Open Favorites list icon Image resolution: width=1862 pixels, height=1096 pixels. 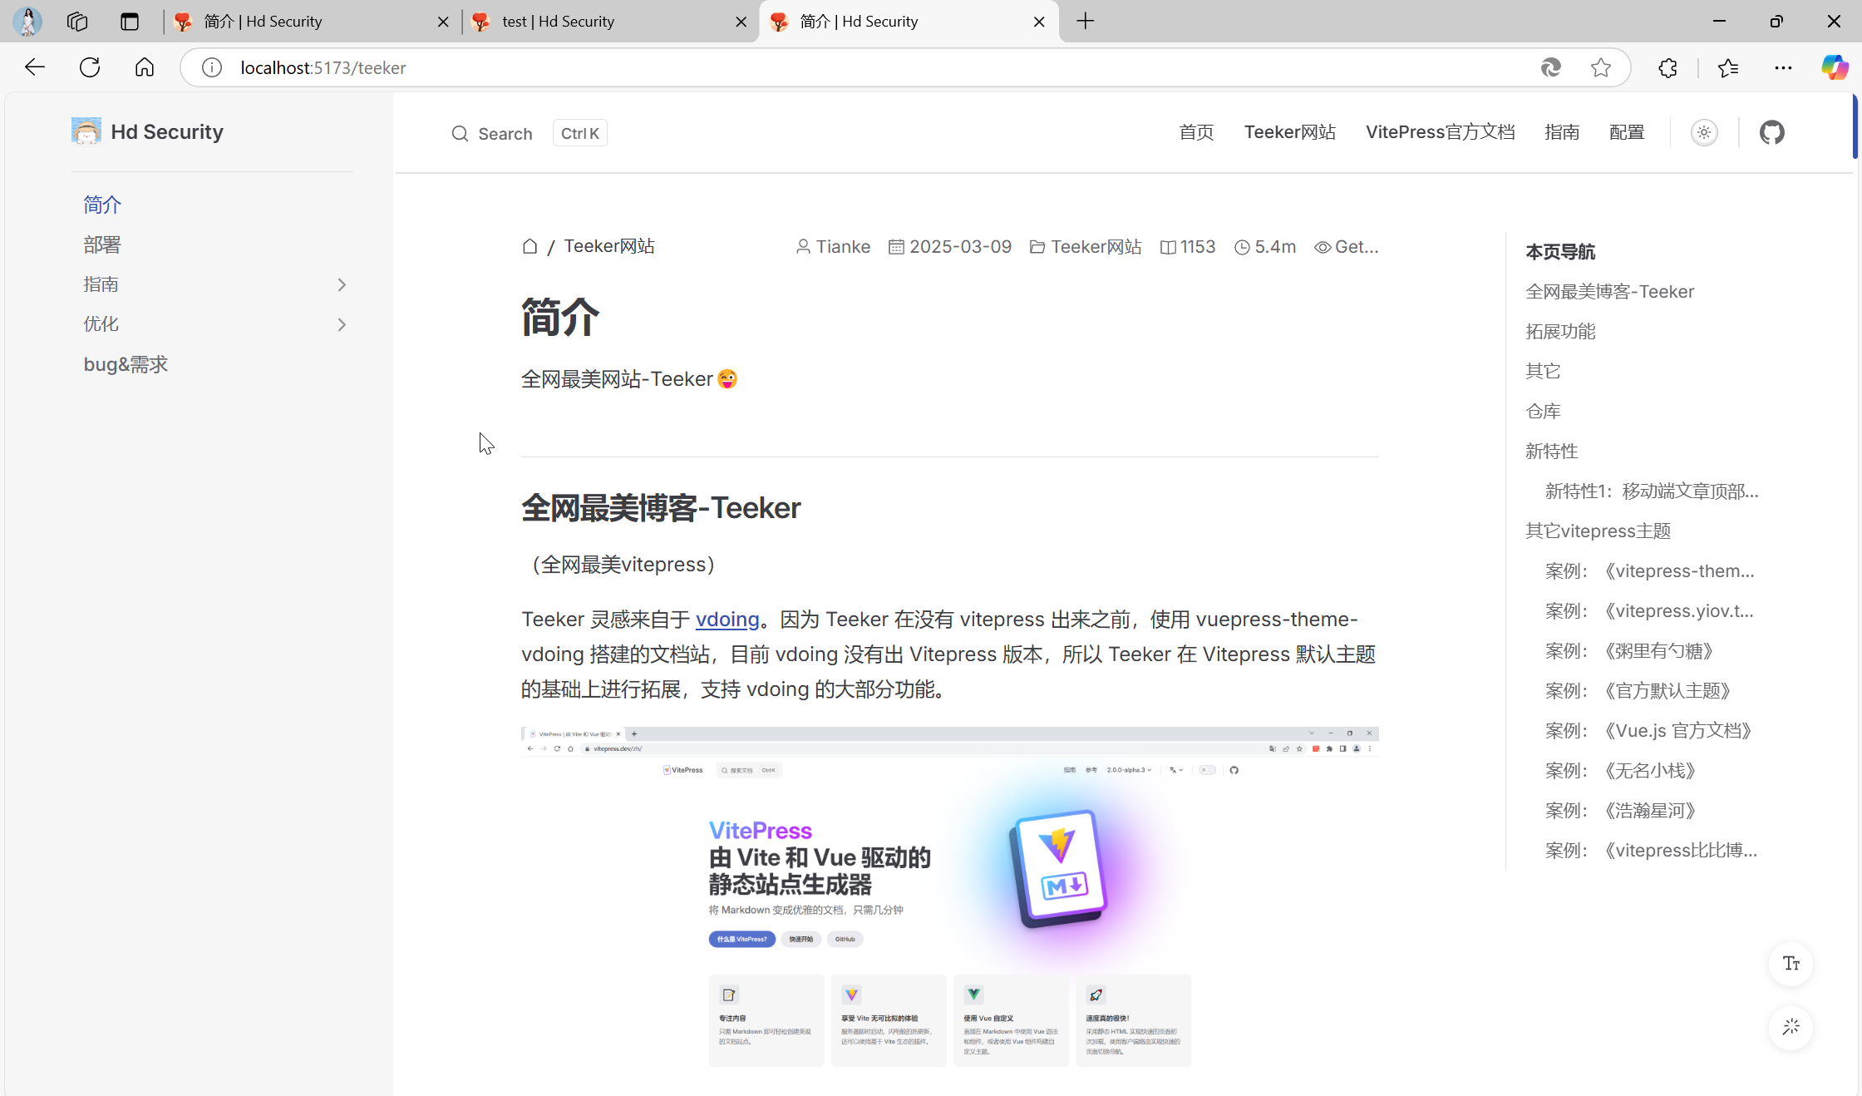coord(1728,67)
